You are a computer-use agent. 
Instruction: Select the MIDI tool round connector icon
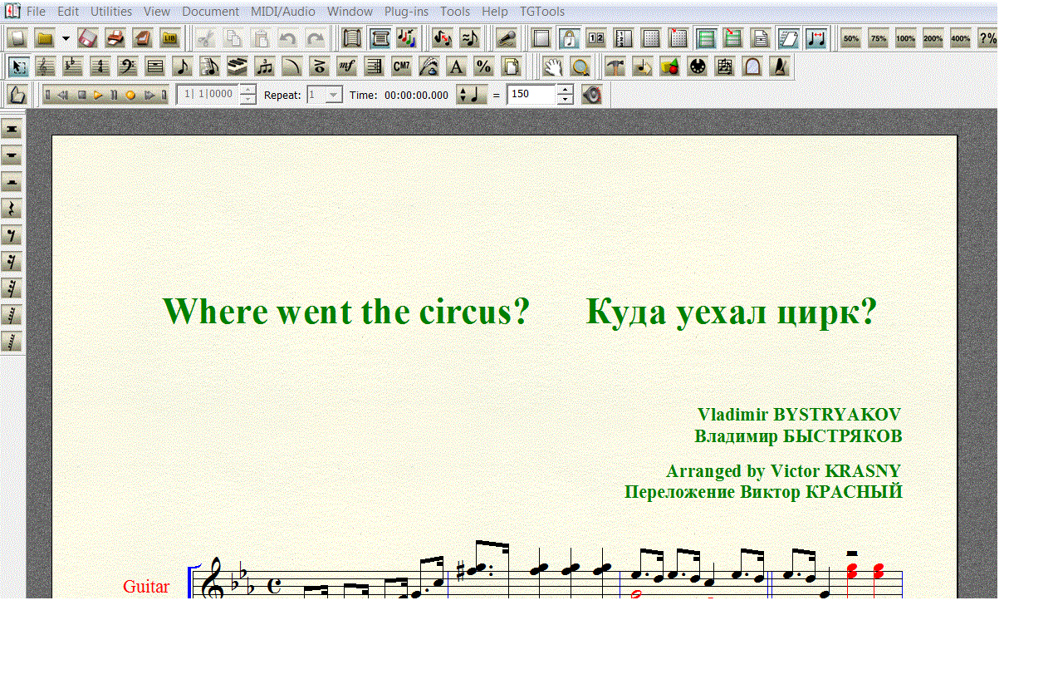pos(698,66)
